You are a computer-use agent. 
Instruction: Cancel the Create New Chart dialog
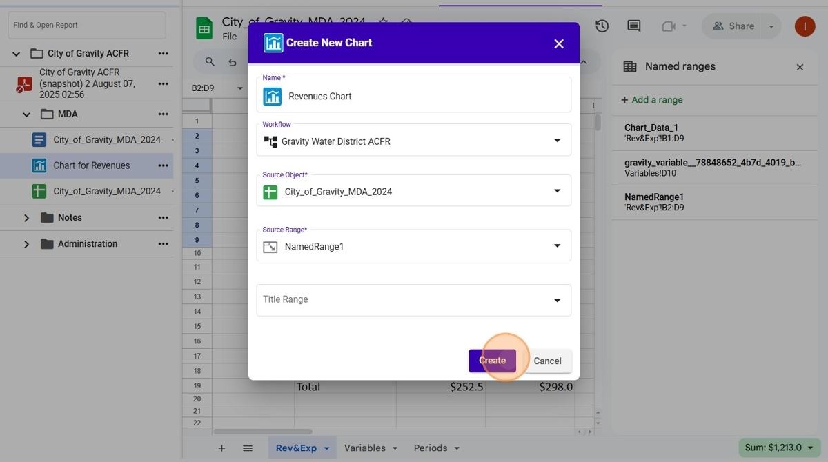547,361
